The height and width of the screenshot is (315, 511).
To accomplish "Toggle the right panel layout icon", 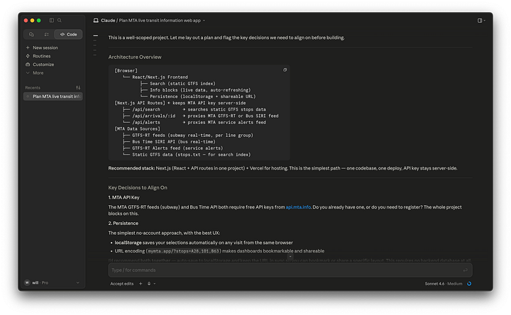I will point(481,20).
